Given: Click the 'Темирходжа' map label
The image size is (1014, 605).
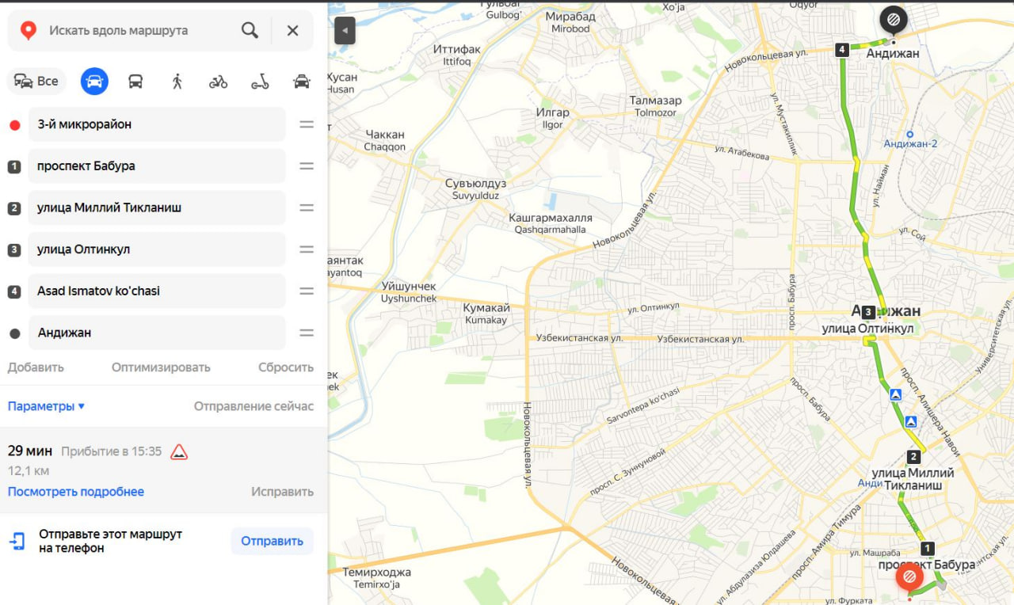Looking at the screenshot, I should (376, 572).
